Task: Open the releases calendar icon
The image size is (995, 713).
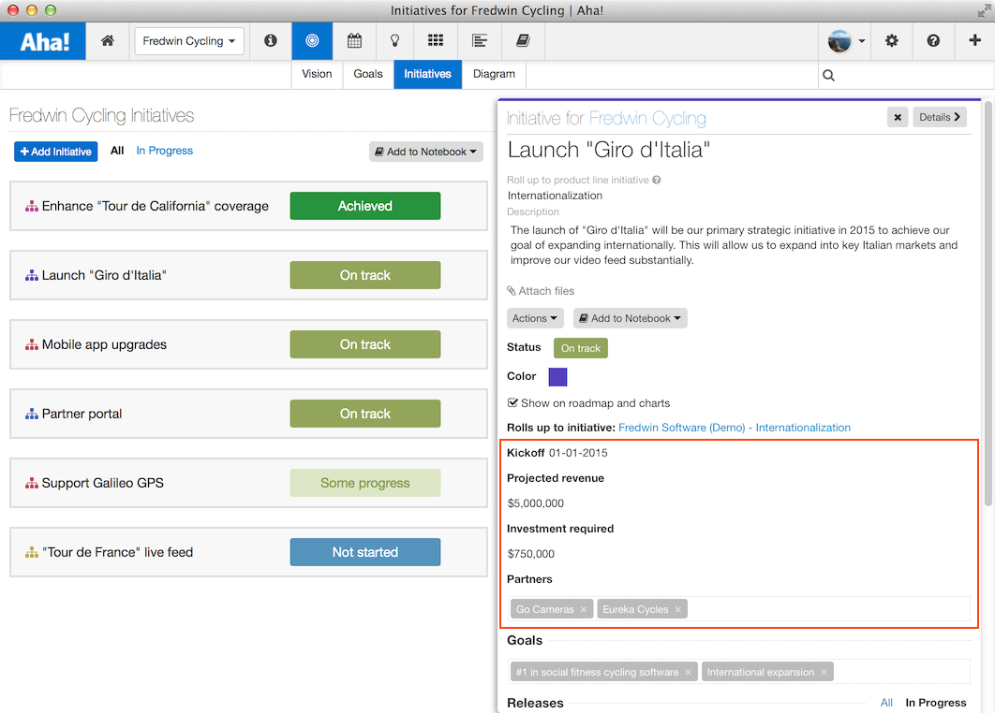Action: click(354, 40)
